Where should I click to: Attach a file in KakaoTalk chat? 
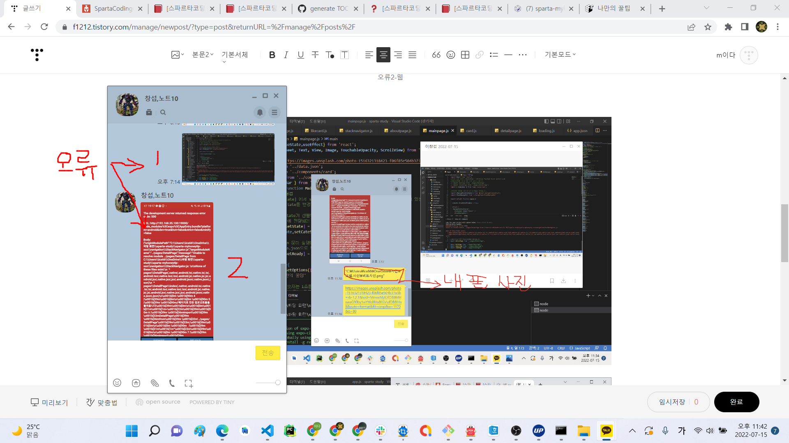click(155, 383)
